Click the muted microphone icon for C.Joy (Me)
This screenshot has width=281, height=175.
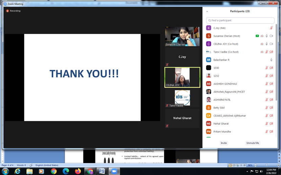point(271,28)
